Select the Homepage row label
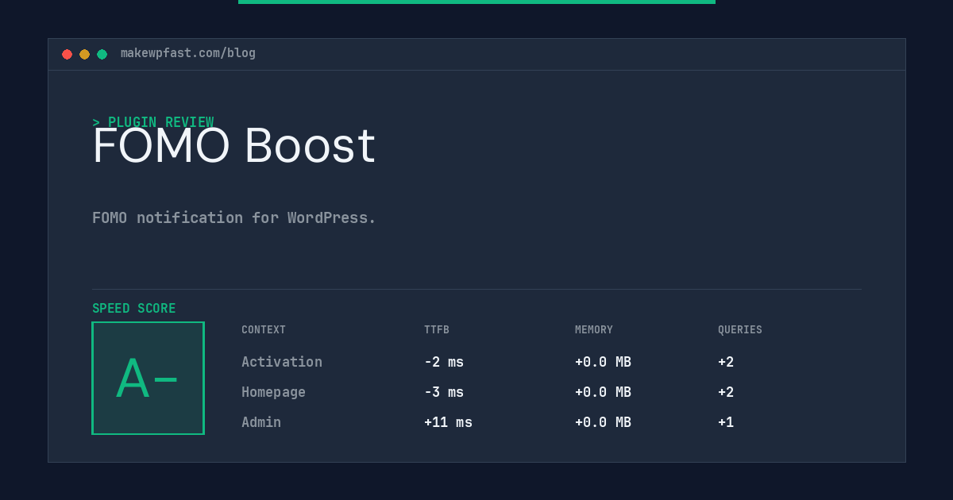 (273, 392)
